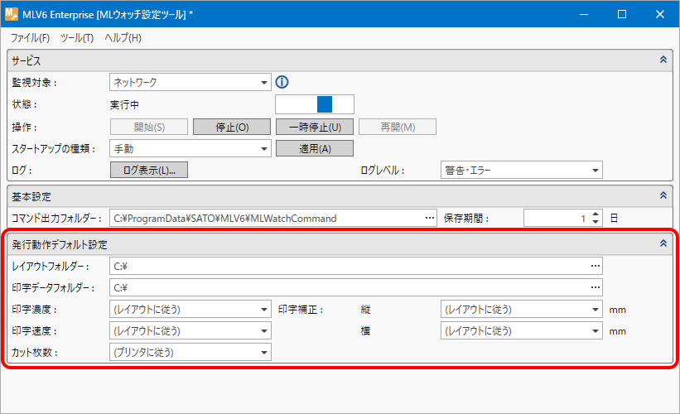Click the ログ表示(L)... button
The height and width of the screenshot is (414, 680).
point(149,170)
